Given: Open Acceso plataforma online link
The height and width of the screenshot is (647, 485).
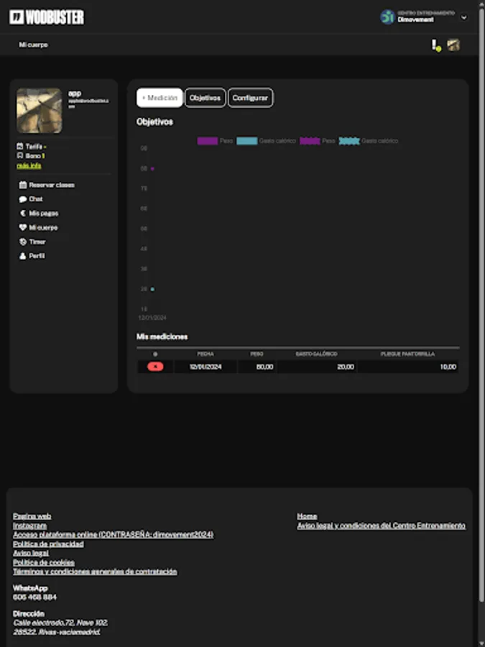Looking at the screenshot, I should (114, 535).
